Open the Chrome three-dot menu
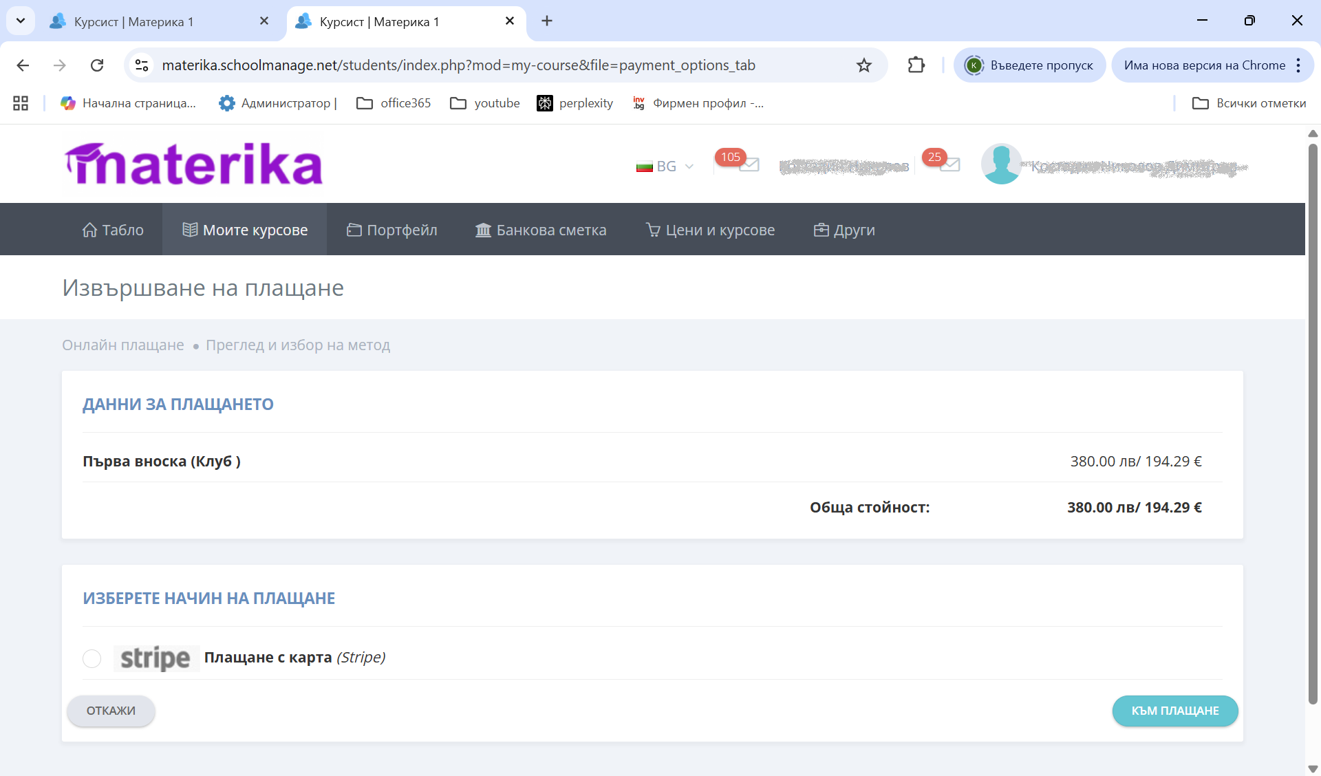This screenshot has width=1321, height=776. 1298,65
